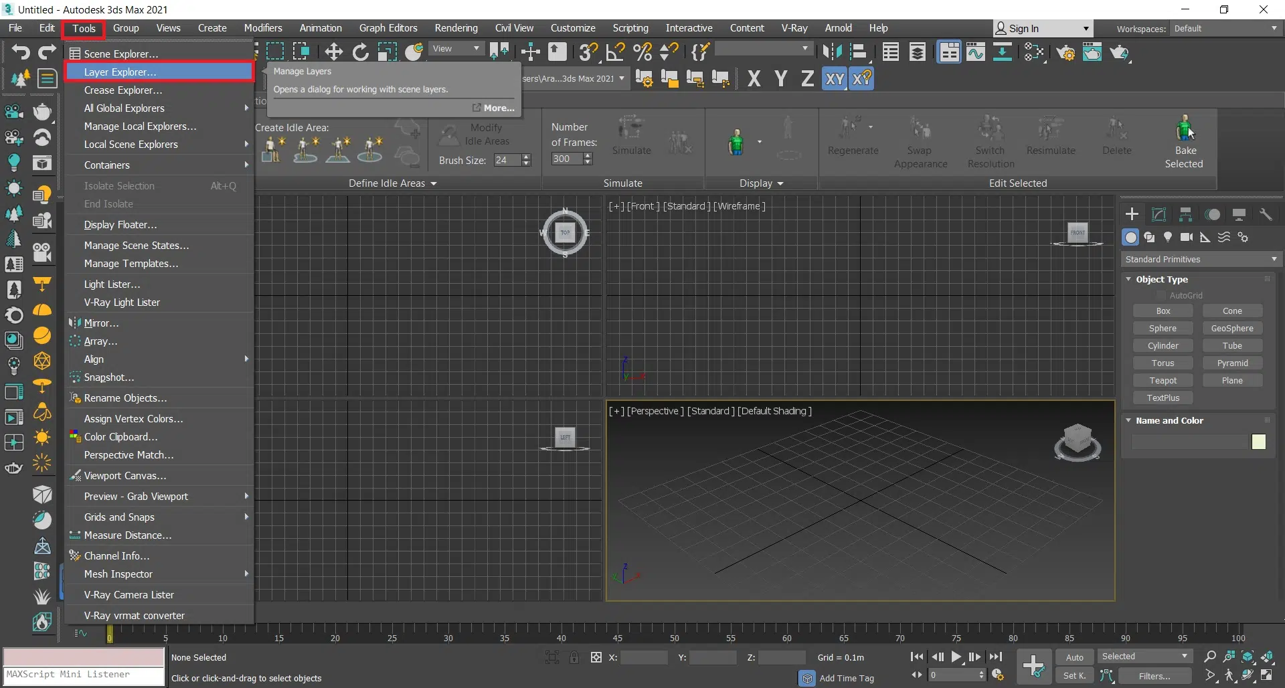Collapse the Object Type rollout

click(x=1129, y=279)
